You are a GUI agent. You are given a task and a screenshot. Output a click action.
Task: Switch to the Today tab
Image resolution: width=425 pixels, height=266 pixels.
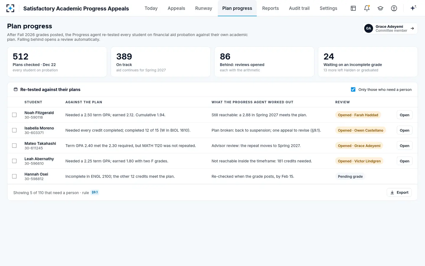click(x=151, y=8)
